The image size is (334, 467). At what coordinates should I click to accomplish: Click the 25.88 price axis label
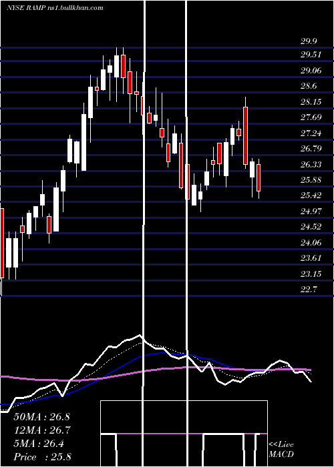[x=311, y=179]
